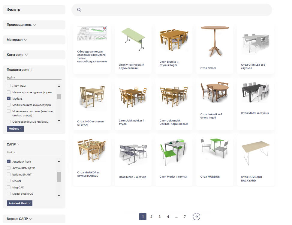Screen dimensions: 292x225
Task: Check the EPLAN option
Action: (9, 181)
